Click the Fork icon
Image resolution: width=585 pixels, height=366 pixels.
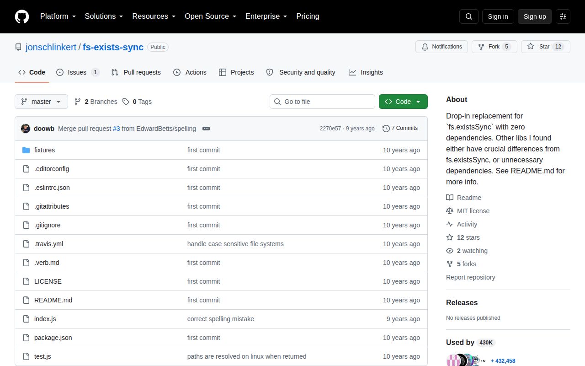coord(481,47)
